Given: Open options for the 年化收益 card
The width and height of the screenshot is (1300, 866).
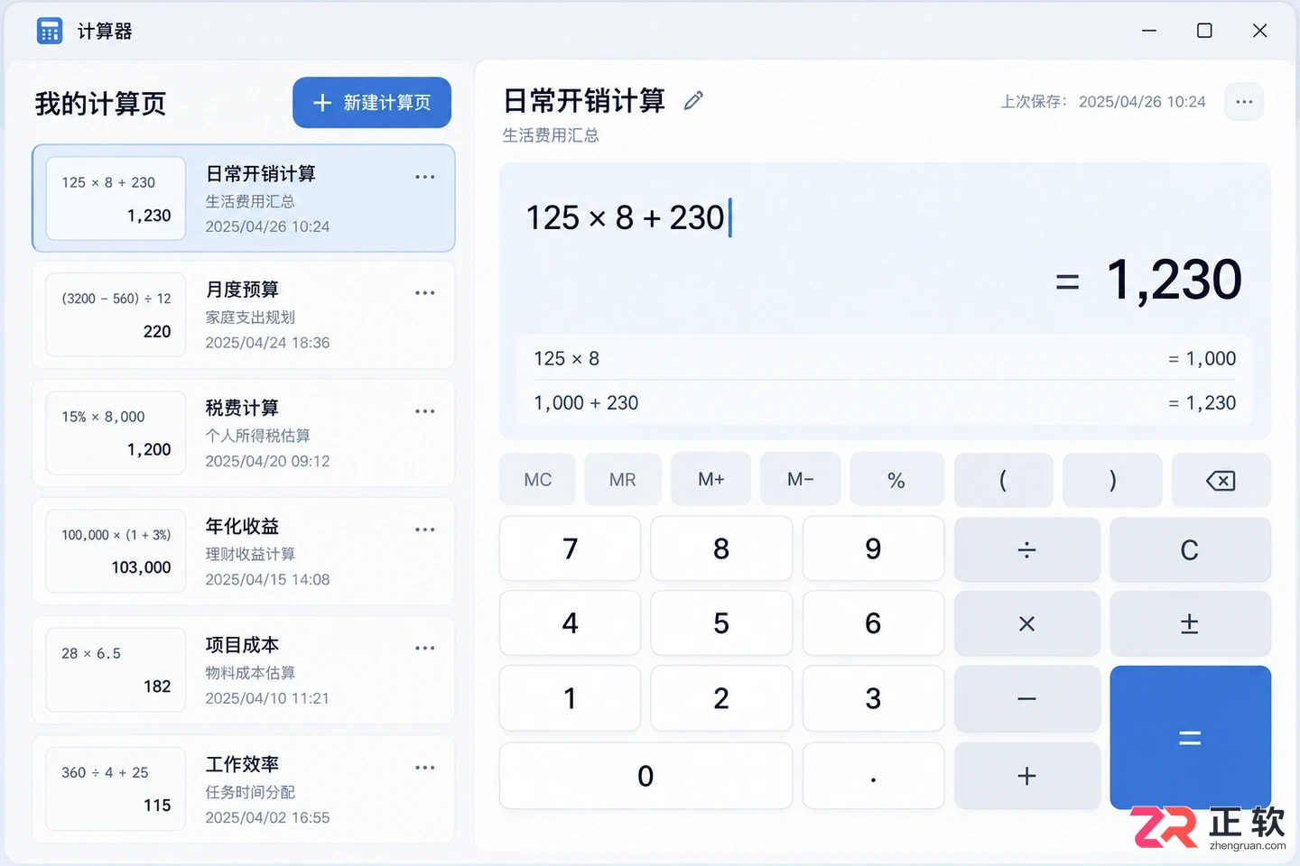Looking at the screenshot, I should (x=425, y=530).
